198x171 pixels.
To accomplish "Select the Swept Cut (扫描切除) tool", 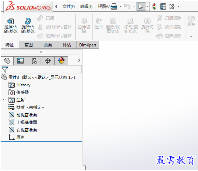I will [x=169, y=18].
